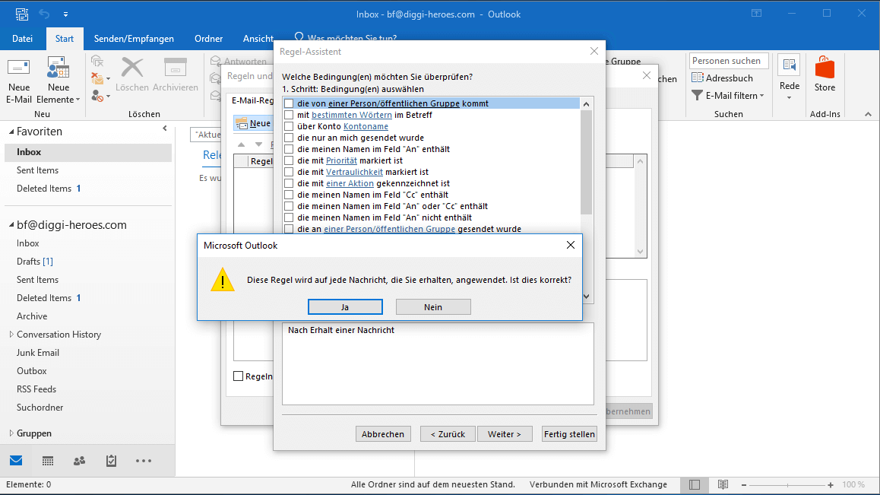Open the Ordner ribbon tab
The height and width of the screenshot is (495, 880).
(209, 39)
